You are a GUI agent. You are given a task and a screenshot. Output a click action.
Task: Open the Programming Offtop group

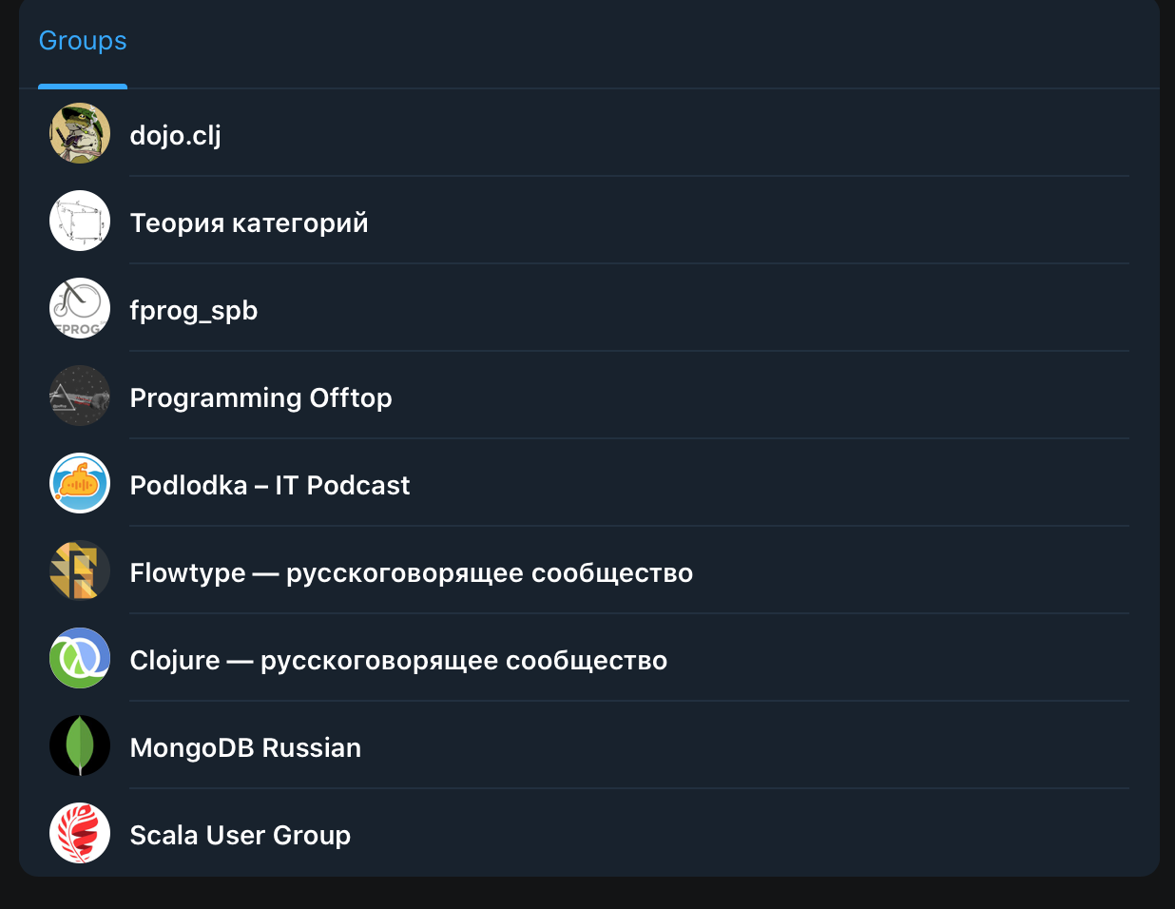click(589, 396)
